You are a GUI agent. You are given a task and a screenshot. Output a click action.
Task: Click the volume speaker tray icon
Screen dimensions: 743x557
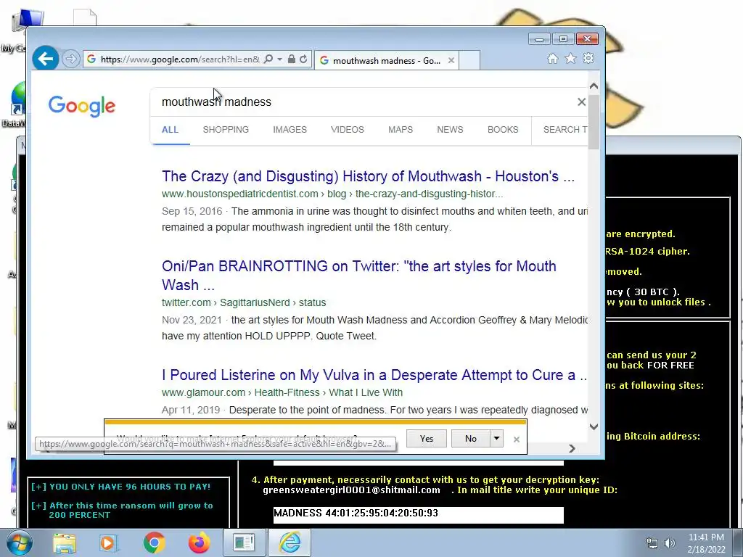point(670,543)
